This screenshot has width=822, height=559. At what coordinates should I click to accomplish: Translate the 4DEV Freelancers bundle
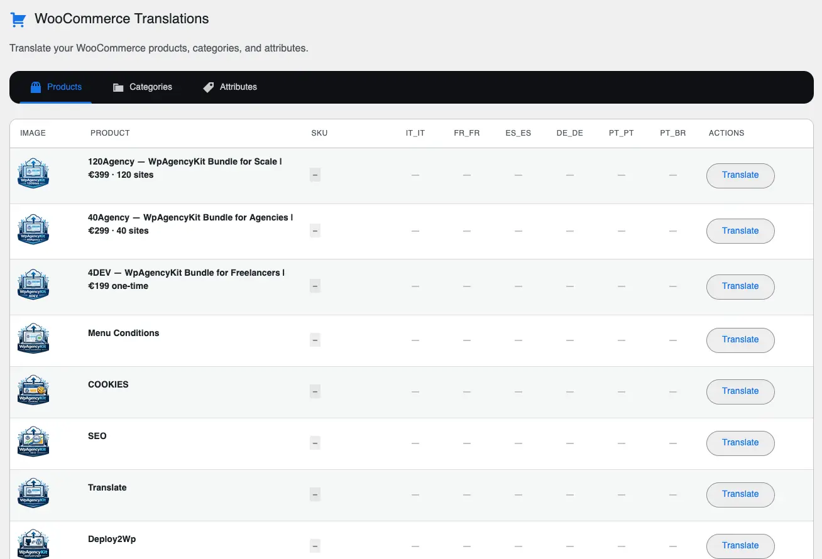740,286
